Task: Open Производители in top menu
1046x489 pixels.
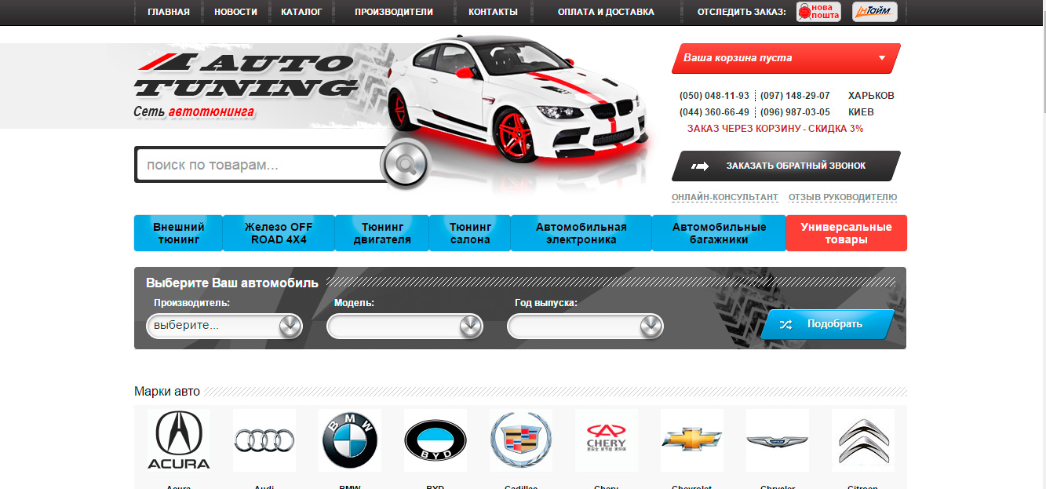Action: click(394, 12)
